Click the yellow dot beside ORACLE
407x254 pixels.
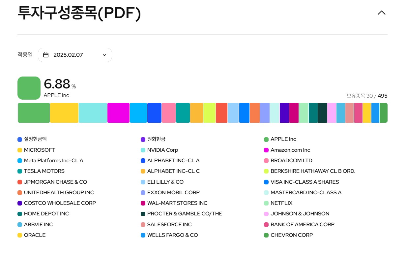pos(20,235)
